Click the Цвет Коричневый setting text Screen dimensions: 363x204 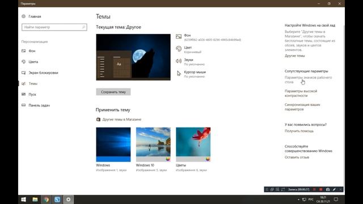193,50
